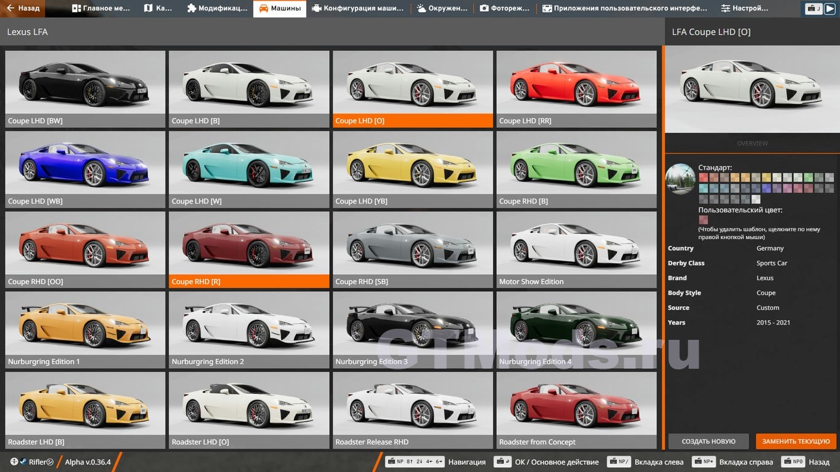Open the Фоторежим tab
The width and height of the screenshot is (840, 472).
coord(505,9)
